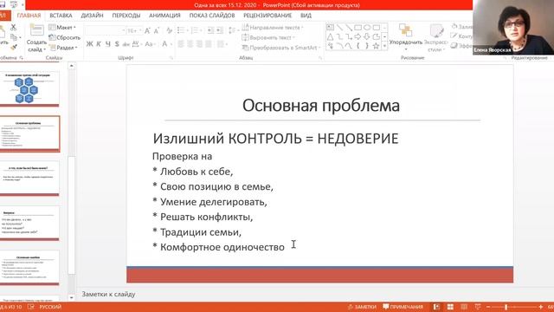The image size is (554, 312).
Task: Select the left brace shape in gallery
Action: click(x=358, y=46)
